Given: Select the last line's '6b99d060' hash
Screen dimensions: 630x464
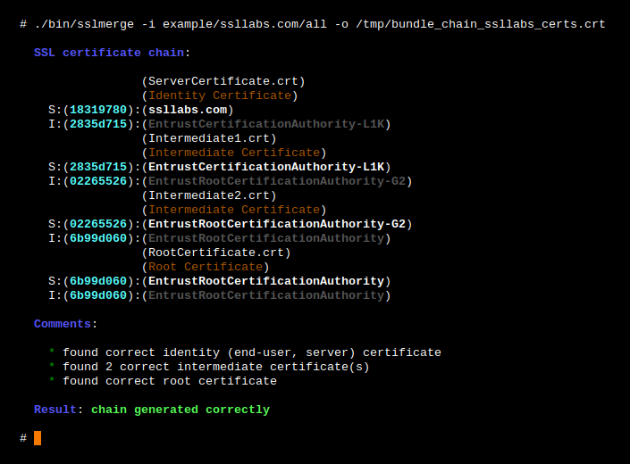Looking at the screenshot, I should point(98,295).
